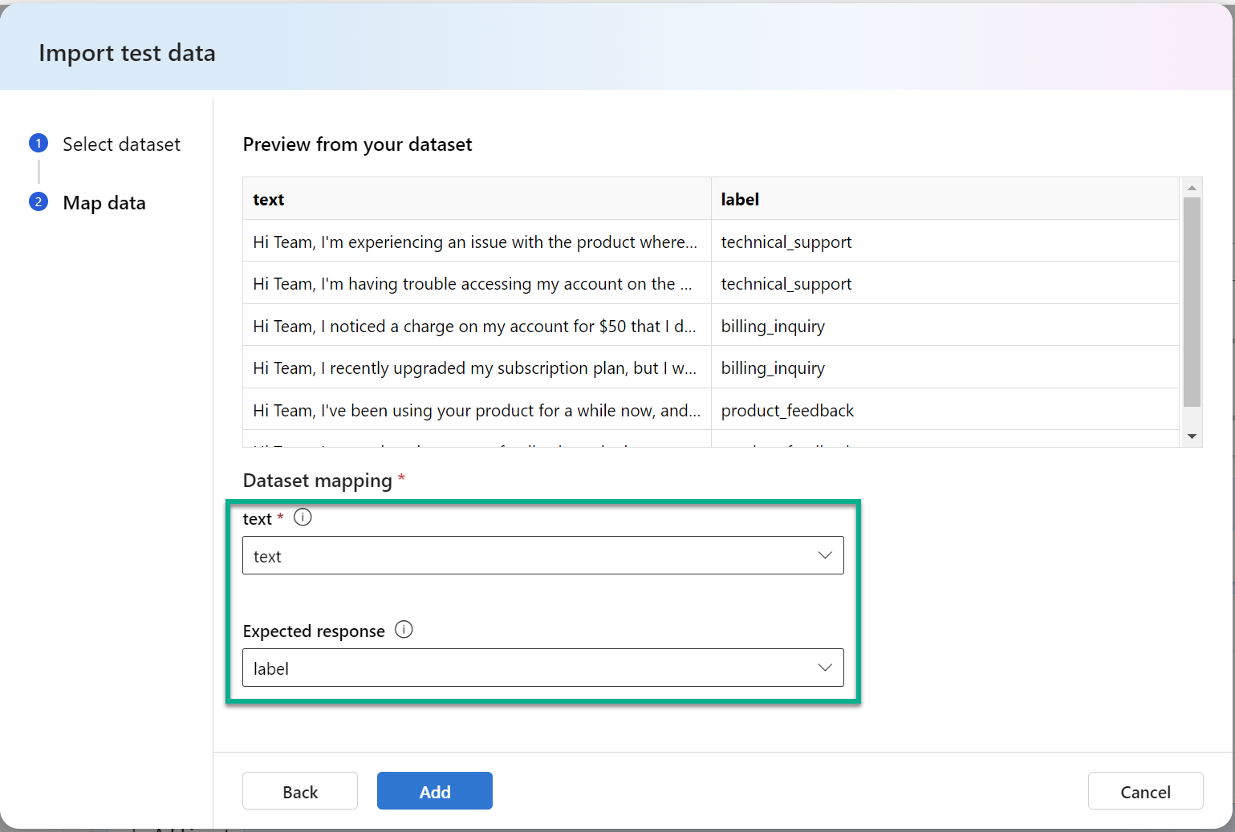Screen dimensions: 1235x832
Task: Click the info icon beside the text field label
Action: click(x=303, y=517)
